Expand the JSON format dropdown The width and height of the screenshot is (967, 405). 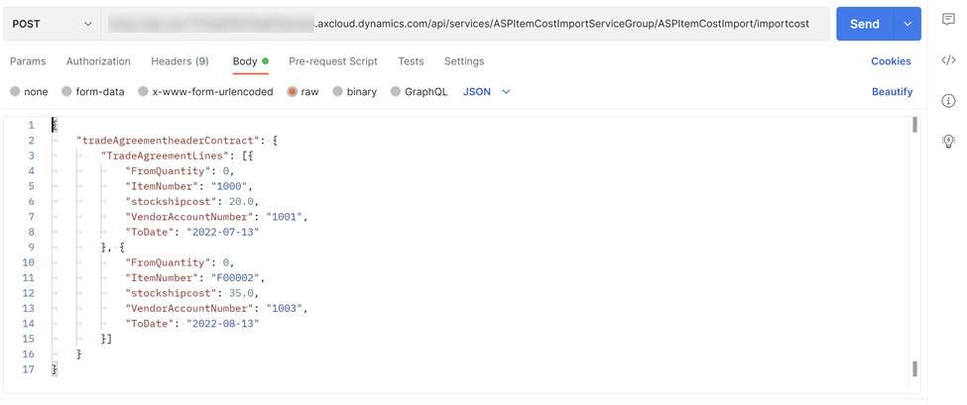pos(487,92)
